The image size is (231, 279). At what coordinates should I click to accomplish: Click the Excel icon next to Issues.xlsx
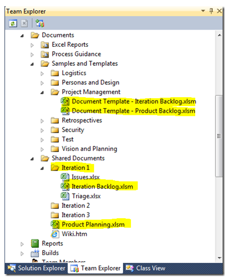click(x=65, y=177)
